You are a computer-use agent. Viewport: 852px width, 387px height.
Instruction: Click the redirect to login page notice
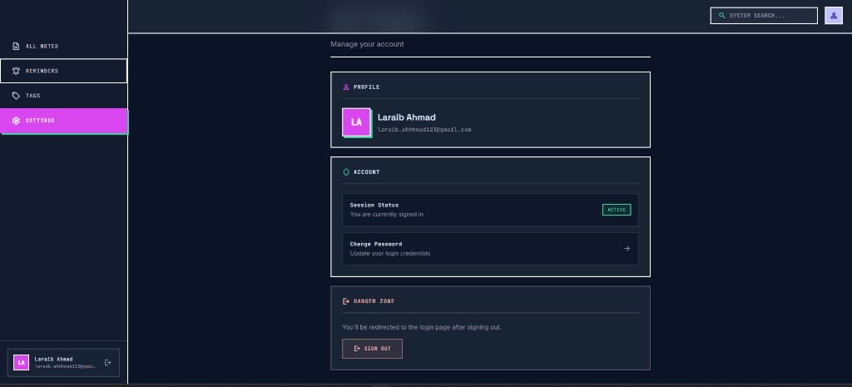point(422,328)
